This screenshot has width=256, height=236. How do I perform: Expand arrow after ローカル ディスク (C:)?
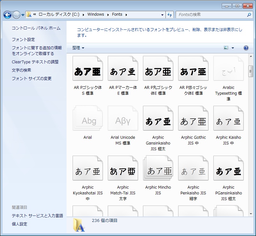tap(84, 15)
